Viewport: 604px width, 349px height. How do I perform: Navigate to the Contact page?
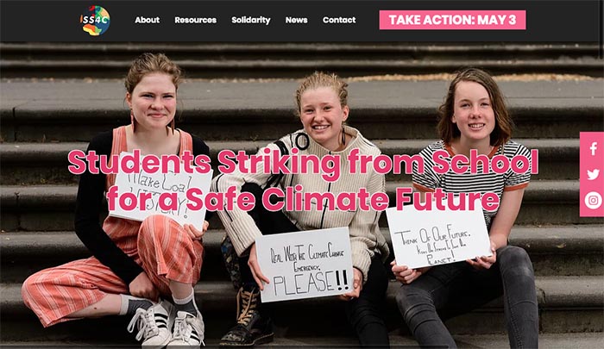tap(339, 20)
